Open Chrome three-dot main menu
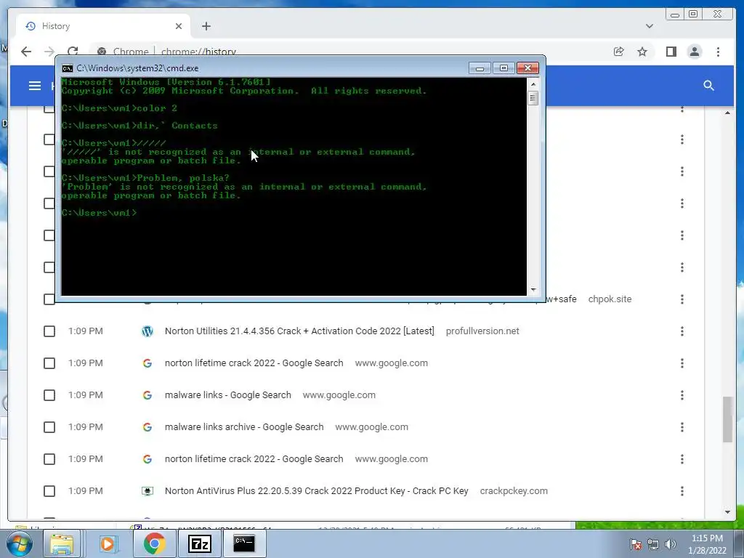Viewport: 744px width, 558px height. click(718, 52)
